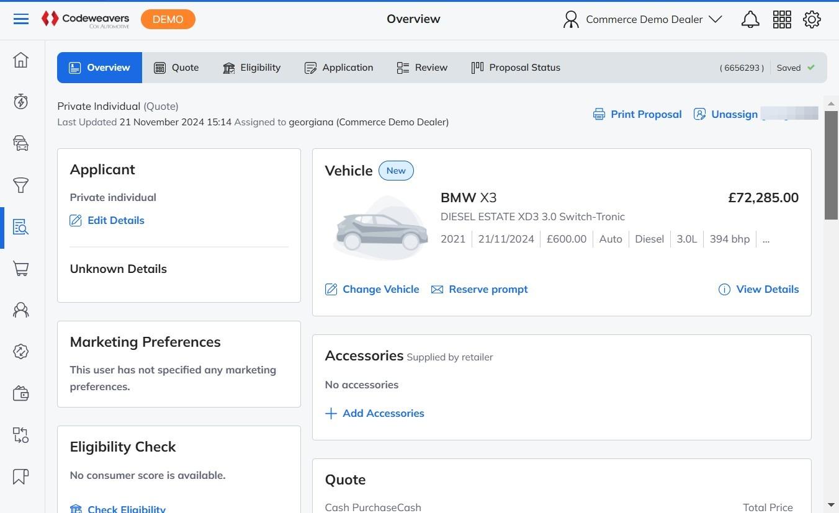Click the orange DEMO badge
839x513 pixels.
pos(168,19)
